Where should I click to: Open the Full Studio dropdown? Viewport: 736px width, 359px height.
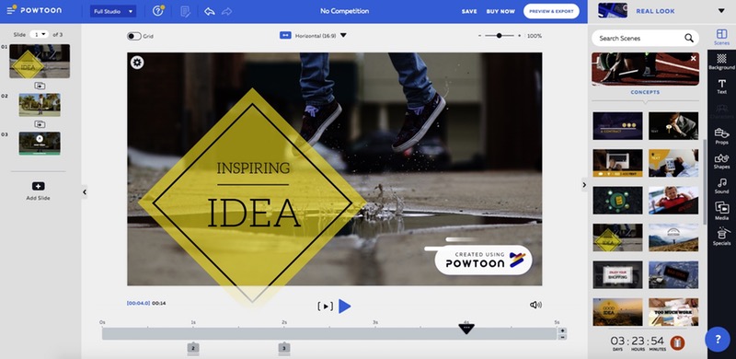pyautogui.click(x=113, y=11)
